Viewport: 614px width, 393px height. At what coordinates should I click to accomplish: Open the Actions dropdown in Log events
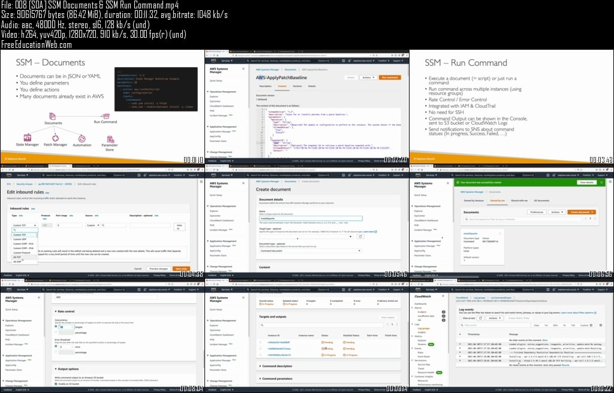[x=495, y=318]
